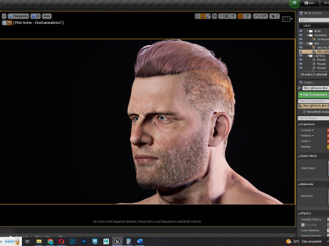Collapse the Env folder in outliner
Viewport: 329px width, 246px height.
pos(308,43)
